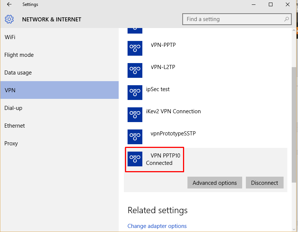Click the VPN-L2TP connection icon
The height and width of the screenshot is (232, 298).
click(135, 70)
